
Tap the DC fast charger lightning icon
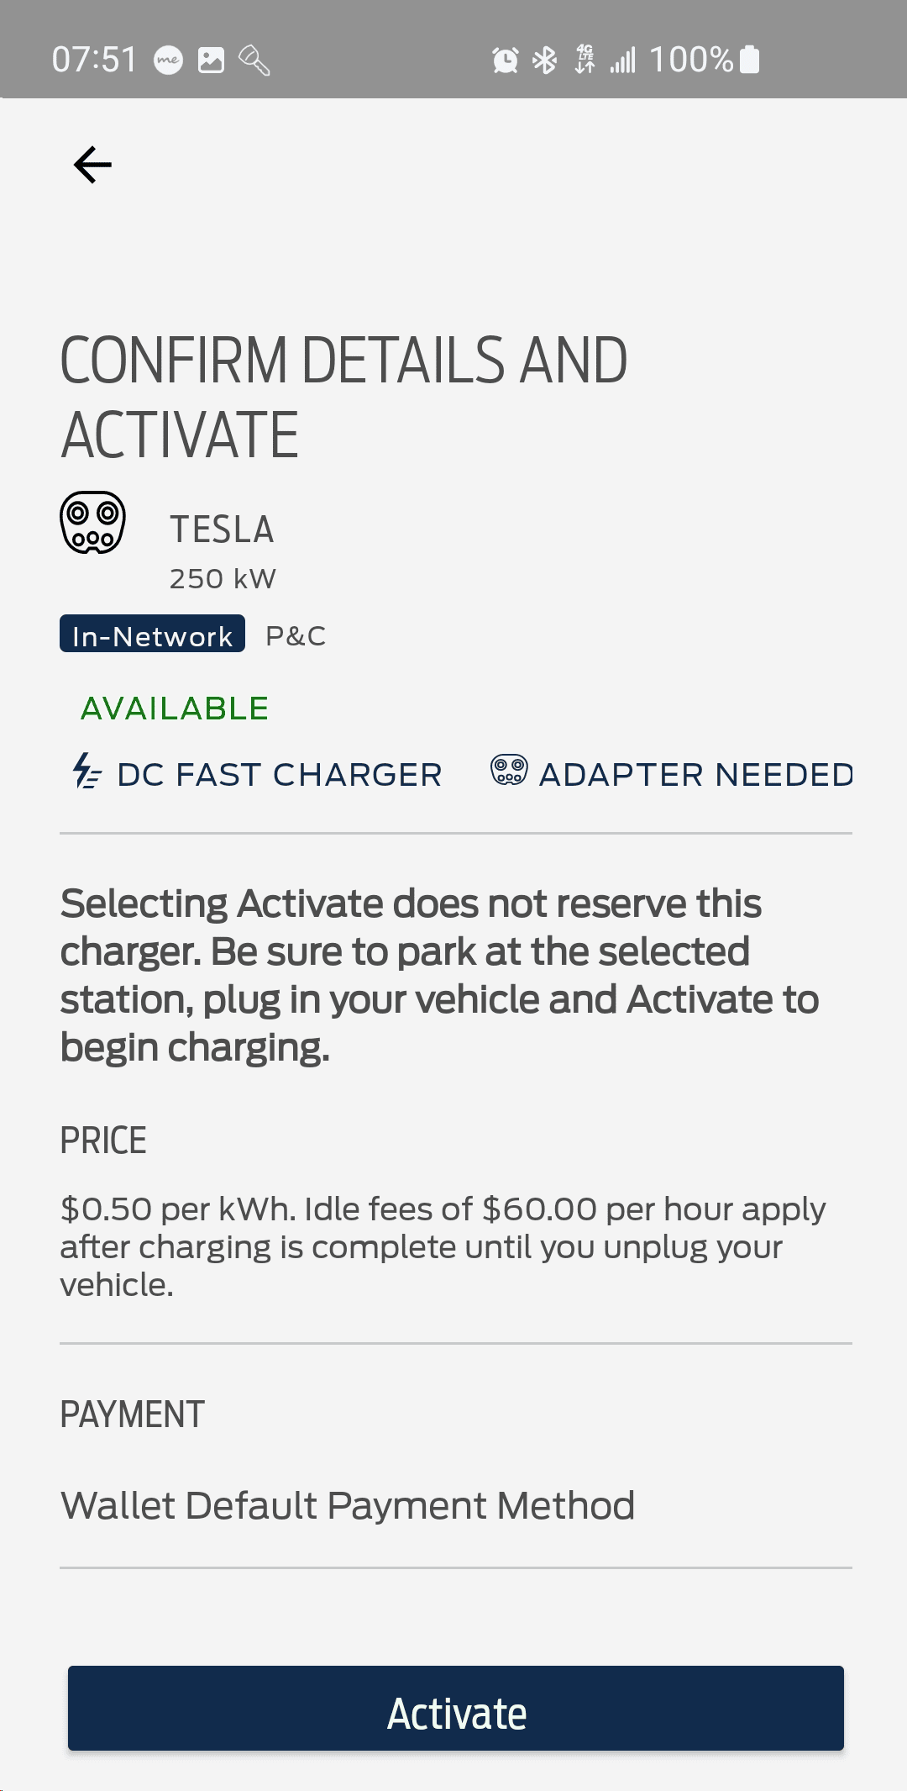pos(87,772)
